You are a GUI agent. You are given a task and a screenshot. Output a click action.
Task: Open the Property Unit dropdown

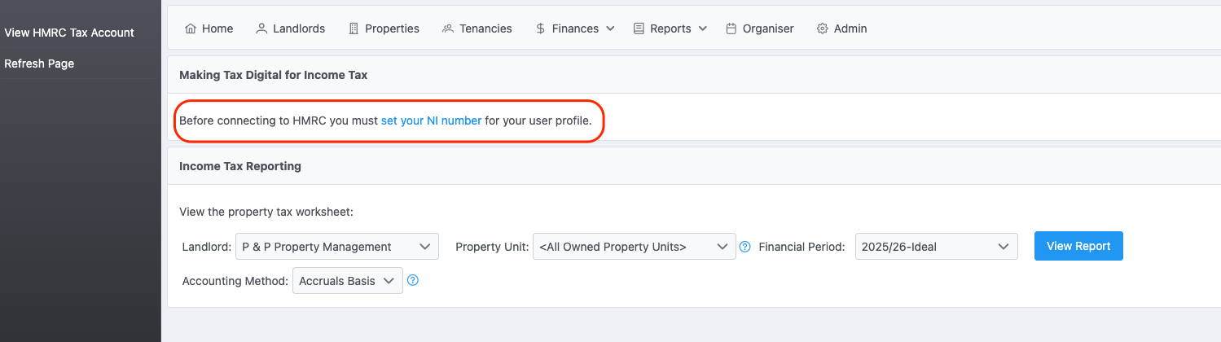click(635, 247)
